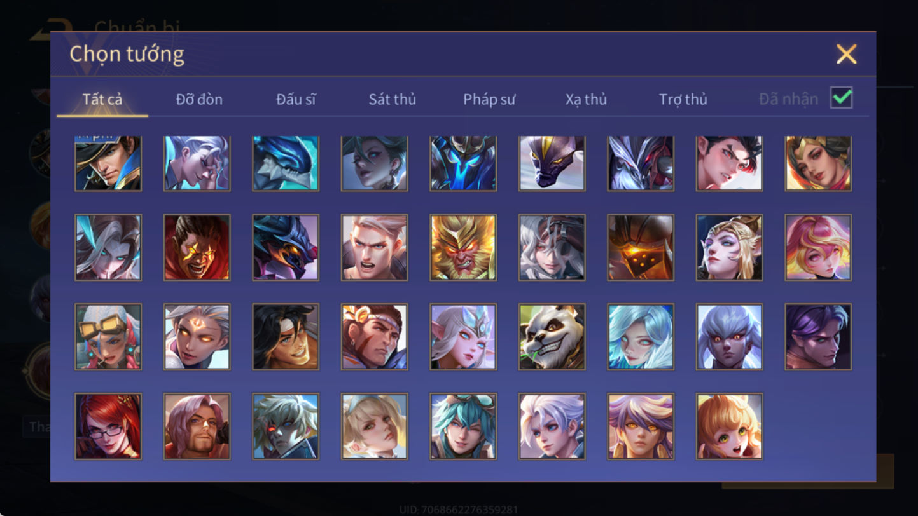Toggle the Đã nhận checkbox
The image size is (918, 516).
pyautogui.click(x=841, y=98)
